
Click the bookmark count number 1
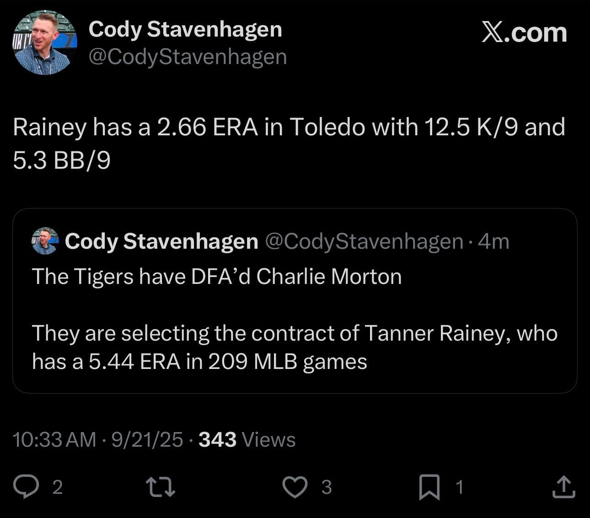(x=460, y=487)
